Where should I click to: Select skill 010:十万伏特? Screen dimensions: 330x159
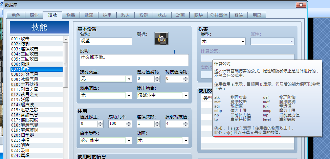click(x=37, y=84)
